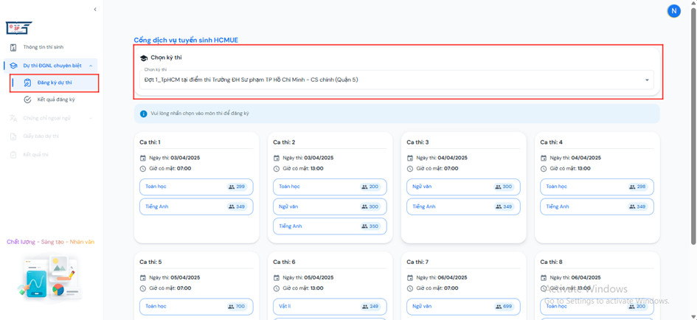Viewport: 697px width, 320px height.
Task: Click the Kết quả thi sidebar icon
Action: pos(13,155)
